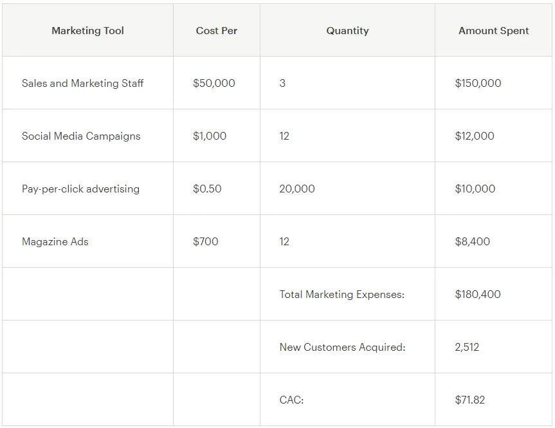Click the Amount Spent column header
This screenshot has width=555, height=428.
[x=493, y=31]
